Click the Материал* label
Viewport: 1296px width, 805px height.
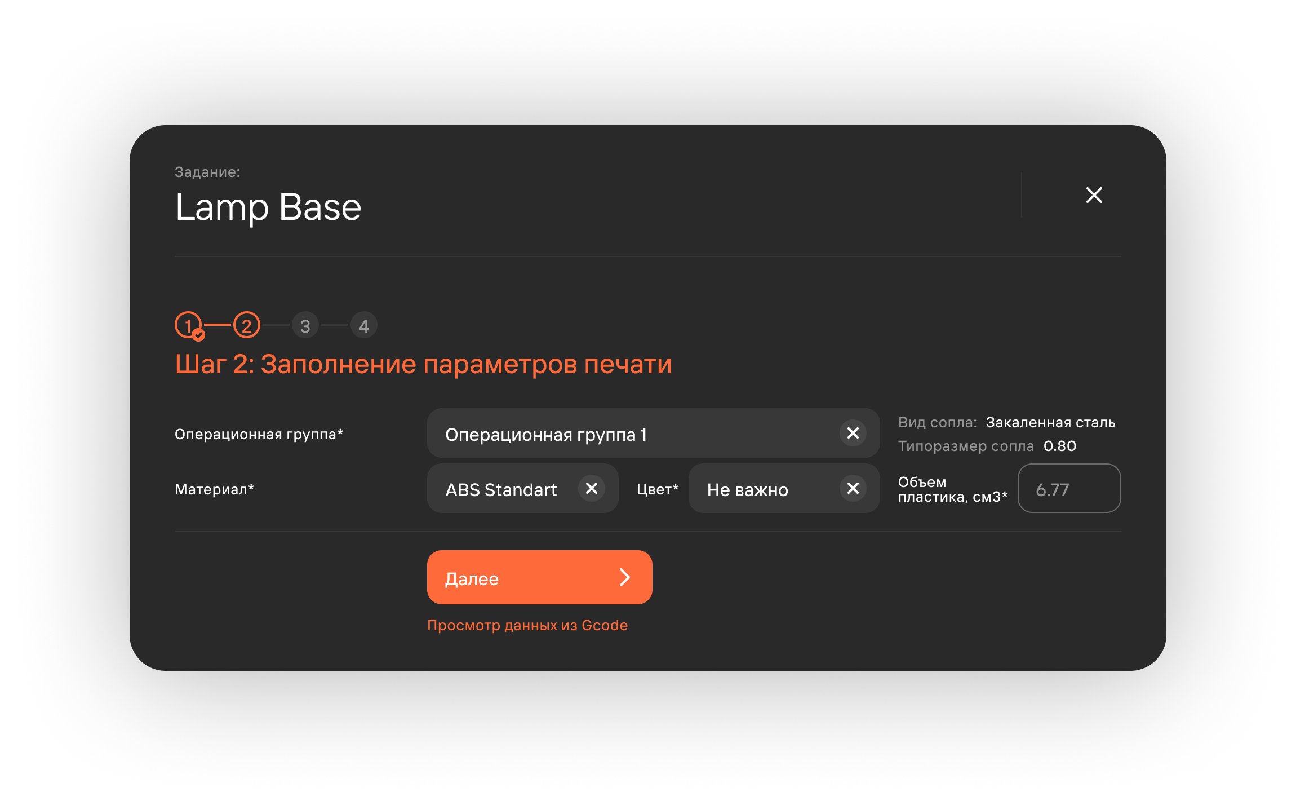[215, 489]
